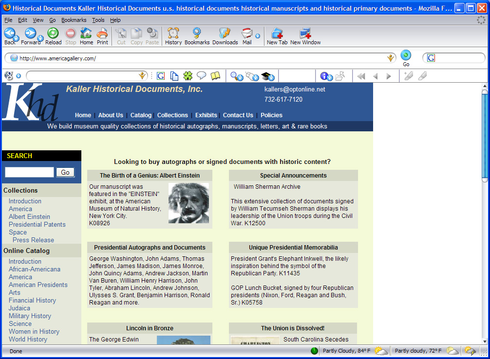Open the Bookmarks toolbar icon
Viewport: 490px width, 359px height.
pyautogui.click(x=197, y=33)
